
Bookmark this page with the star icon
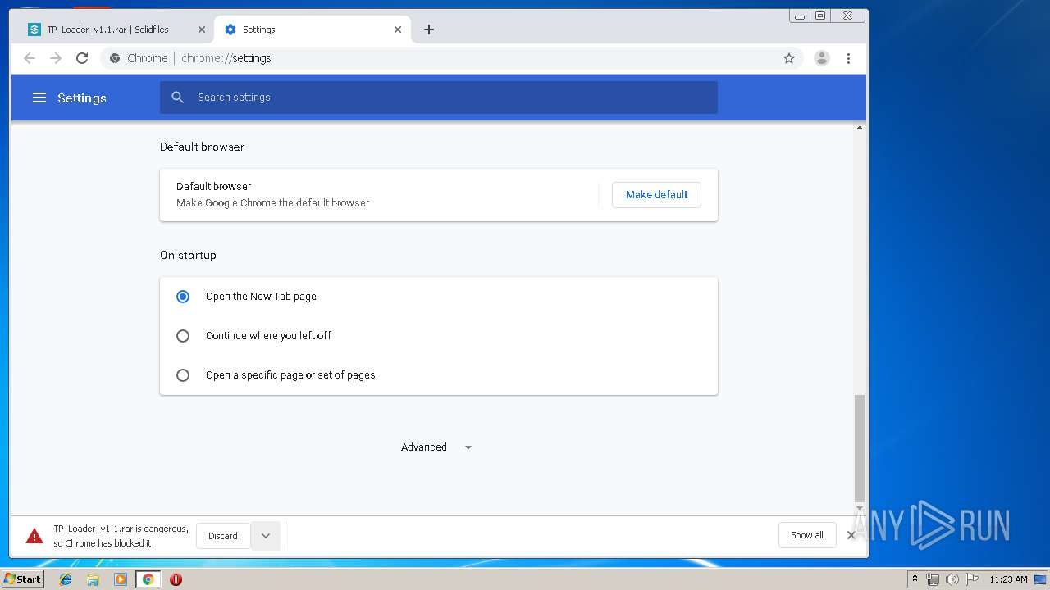point(789,58)
